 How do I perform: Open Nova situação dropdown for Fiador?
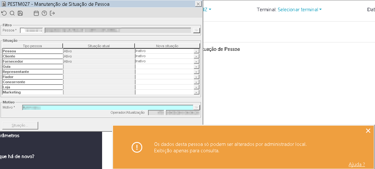[196, 77]
